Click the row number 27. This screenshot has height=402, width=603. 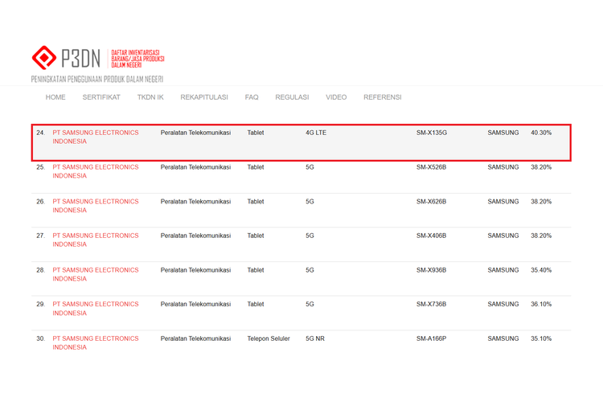(x=40, y=236)
